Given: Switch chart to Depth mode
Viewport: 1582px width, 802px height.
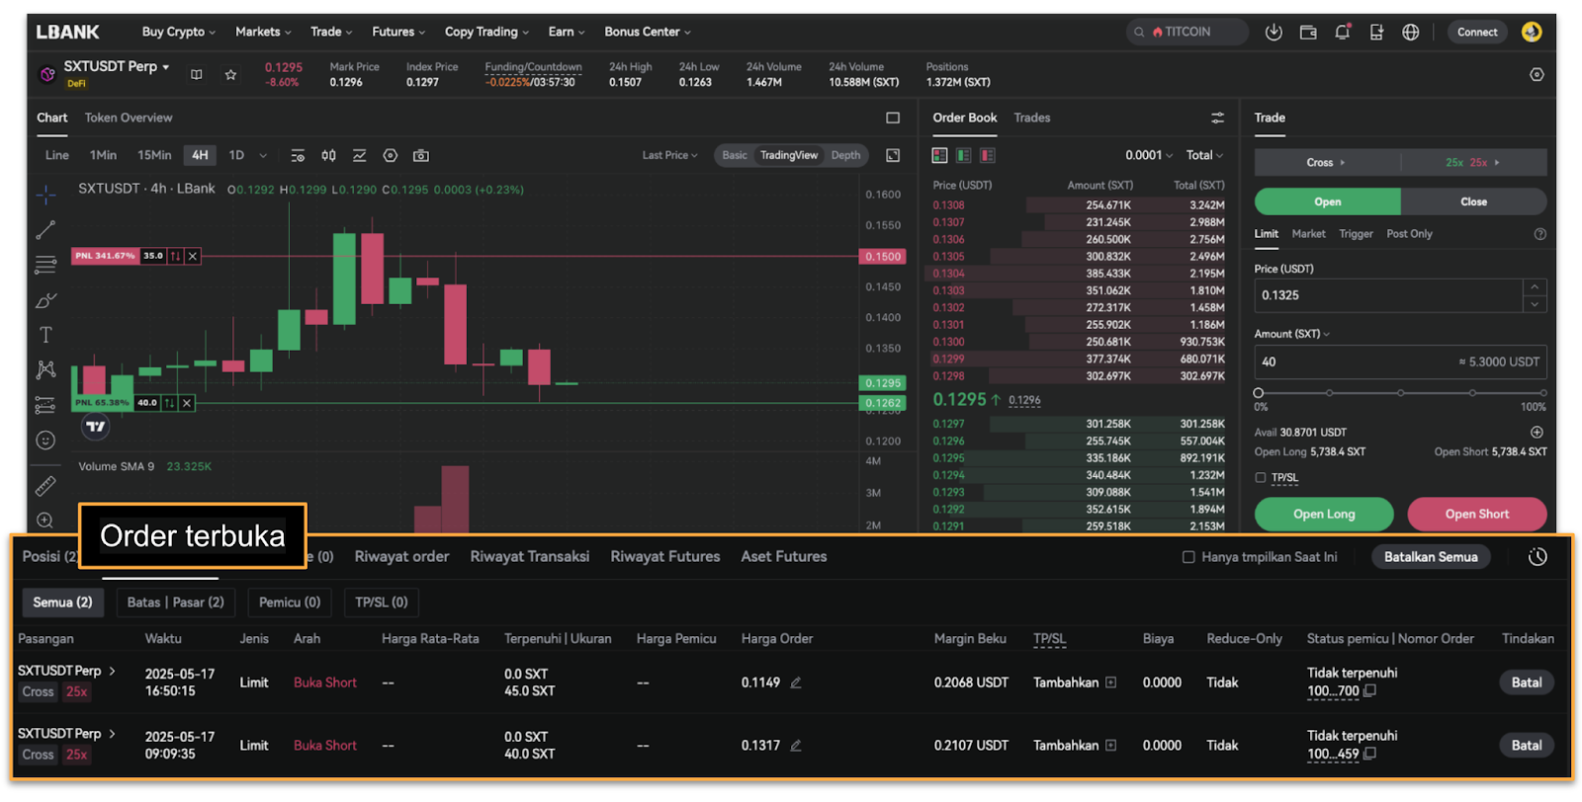Looking at the screenshot, I should (845, 155).
